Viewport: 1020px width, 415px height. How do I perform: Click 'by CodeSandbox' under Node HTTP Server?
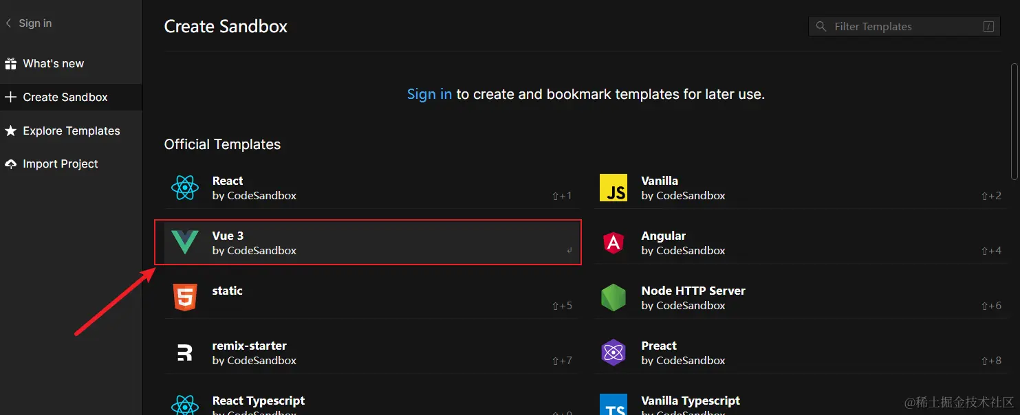pyautogui.click(x=683, y=306)
